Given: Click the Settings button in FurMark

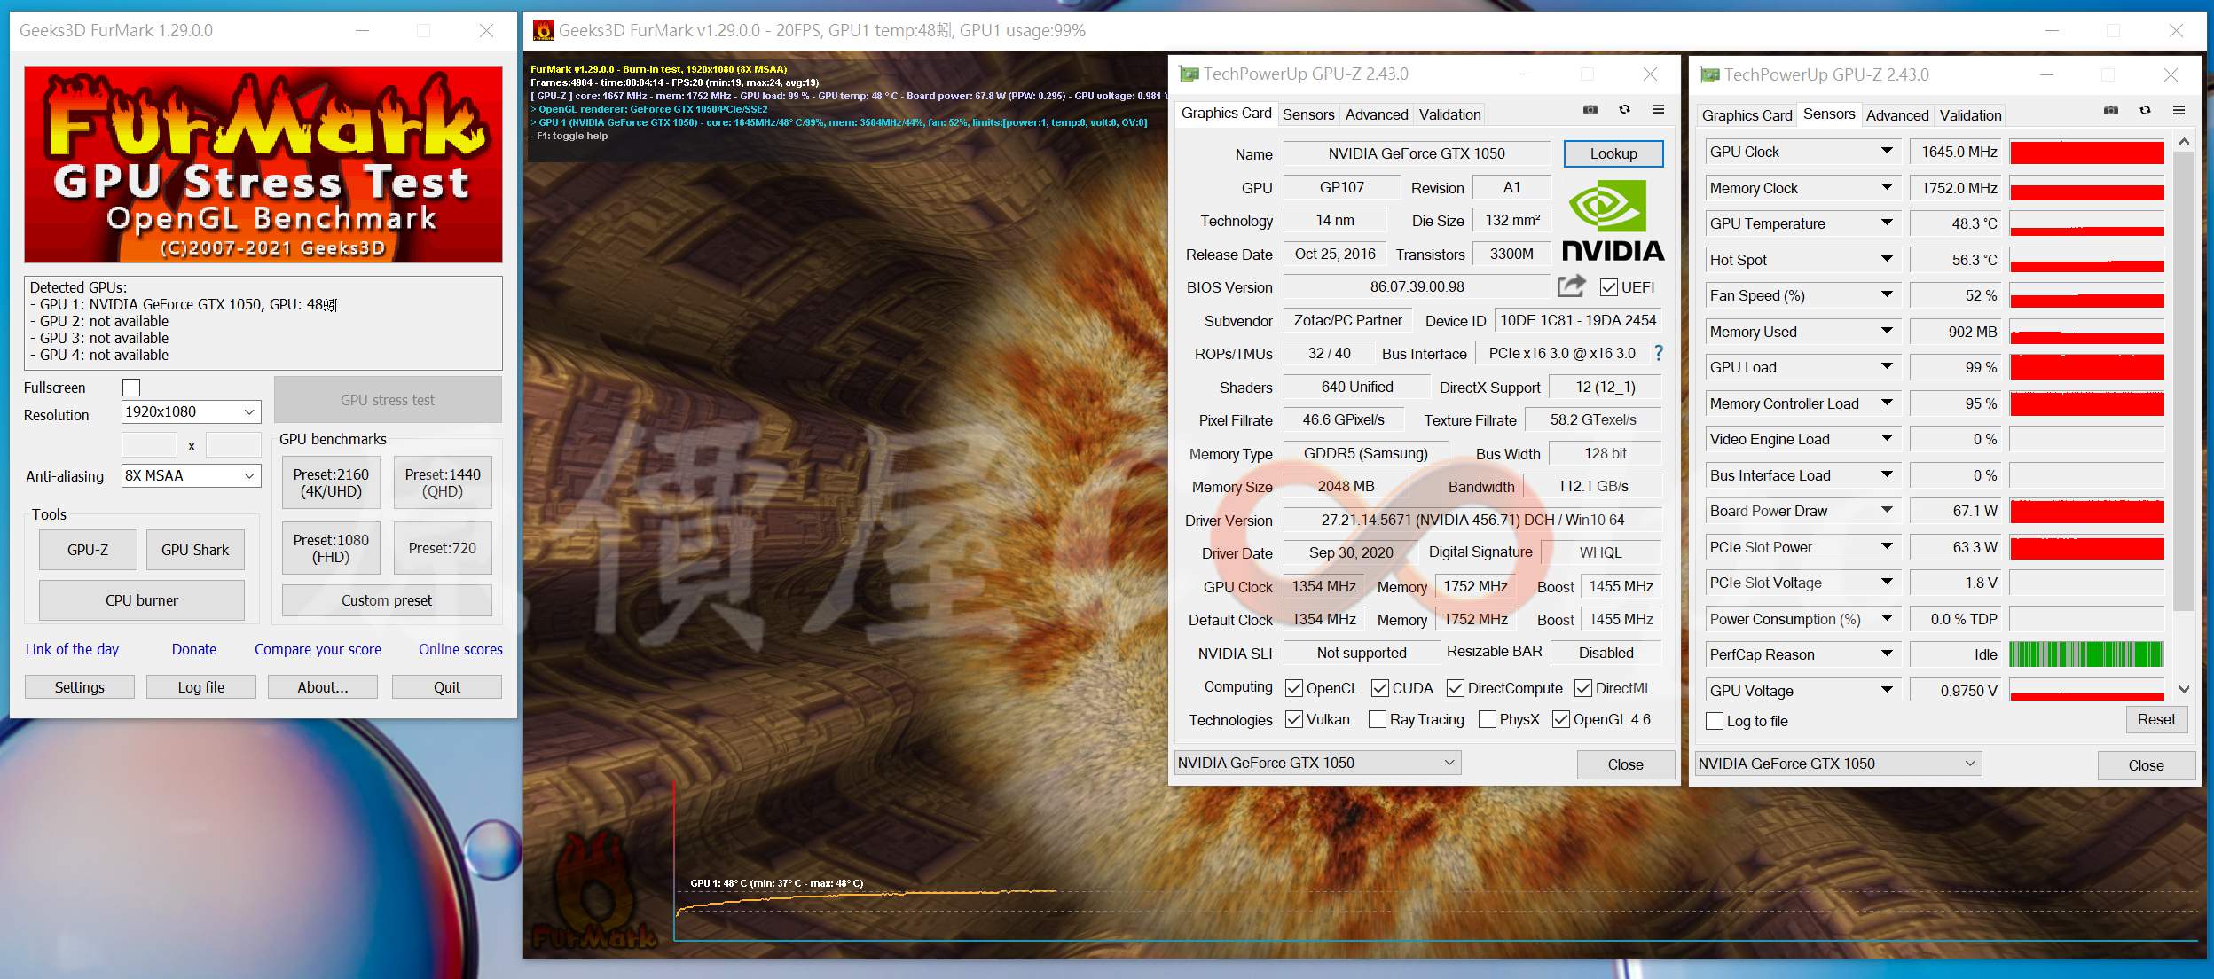Looking at the screenshot, I should point(80,687).
